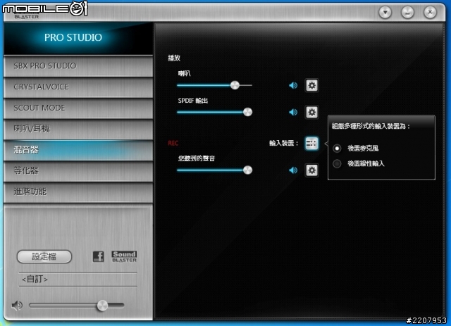Screen dimensions: 451x326
Task: Open settings gear for 喇叭 speaker
Action: pyautogui.click(x=311, y=85)
